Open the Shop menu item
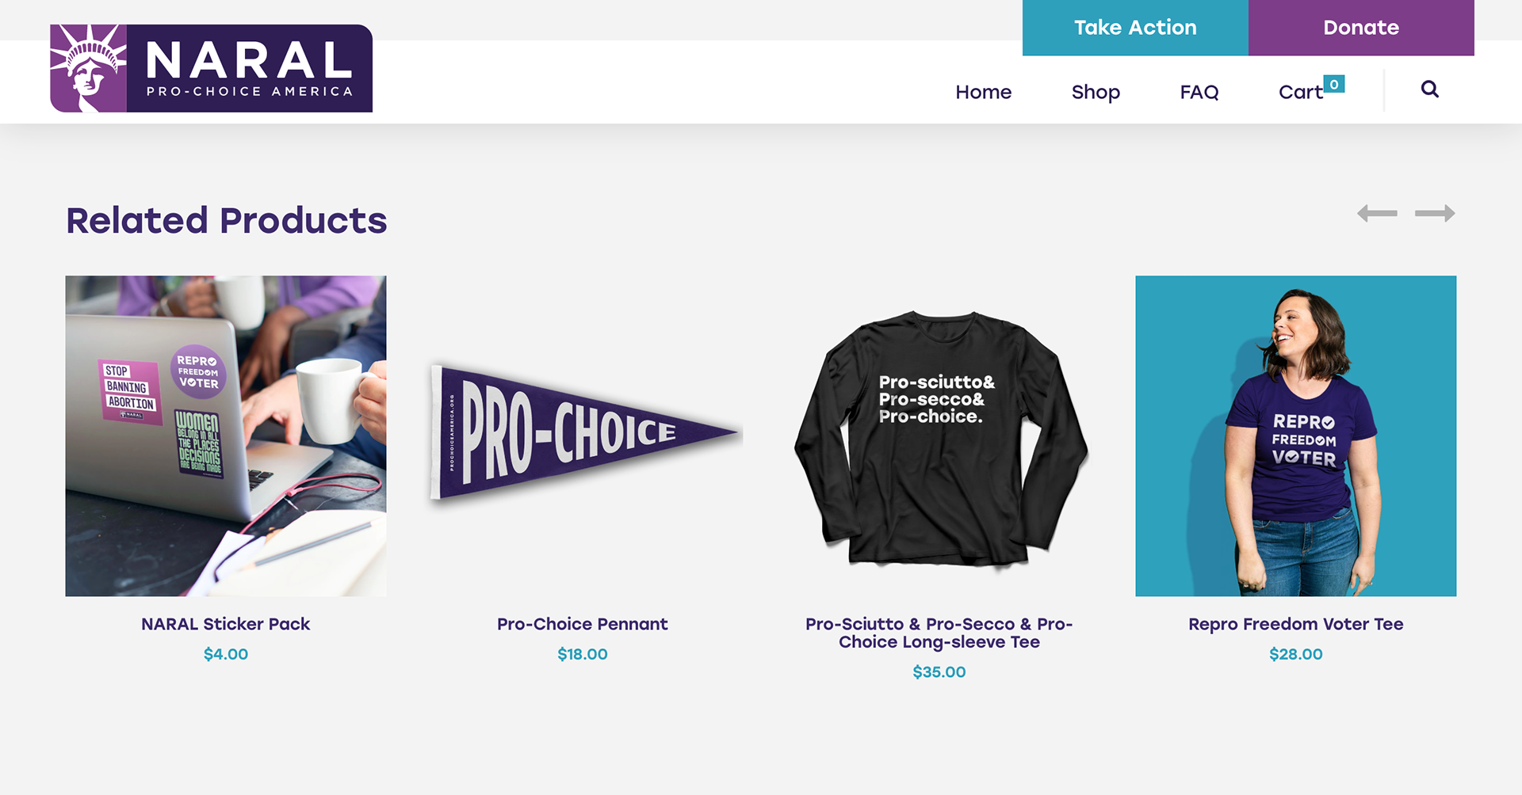 point(1096,93)
